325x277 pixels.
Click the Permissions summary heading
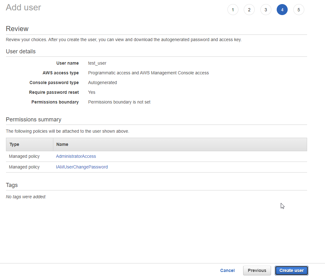click(33, 120)
